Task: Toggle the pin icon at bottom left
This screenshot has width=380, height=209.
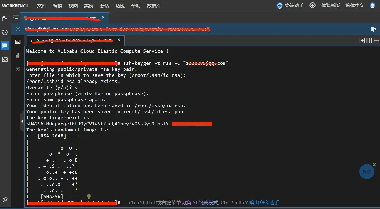Action: coord(5,199)
